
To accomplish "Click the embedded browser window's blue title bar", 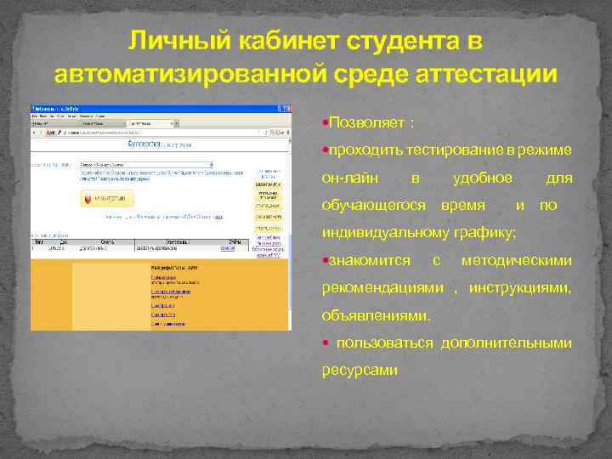I will point(161,109).
